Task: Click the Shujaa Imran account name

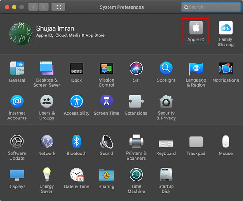Action: (54, 28)
